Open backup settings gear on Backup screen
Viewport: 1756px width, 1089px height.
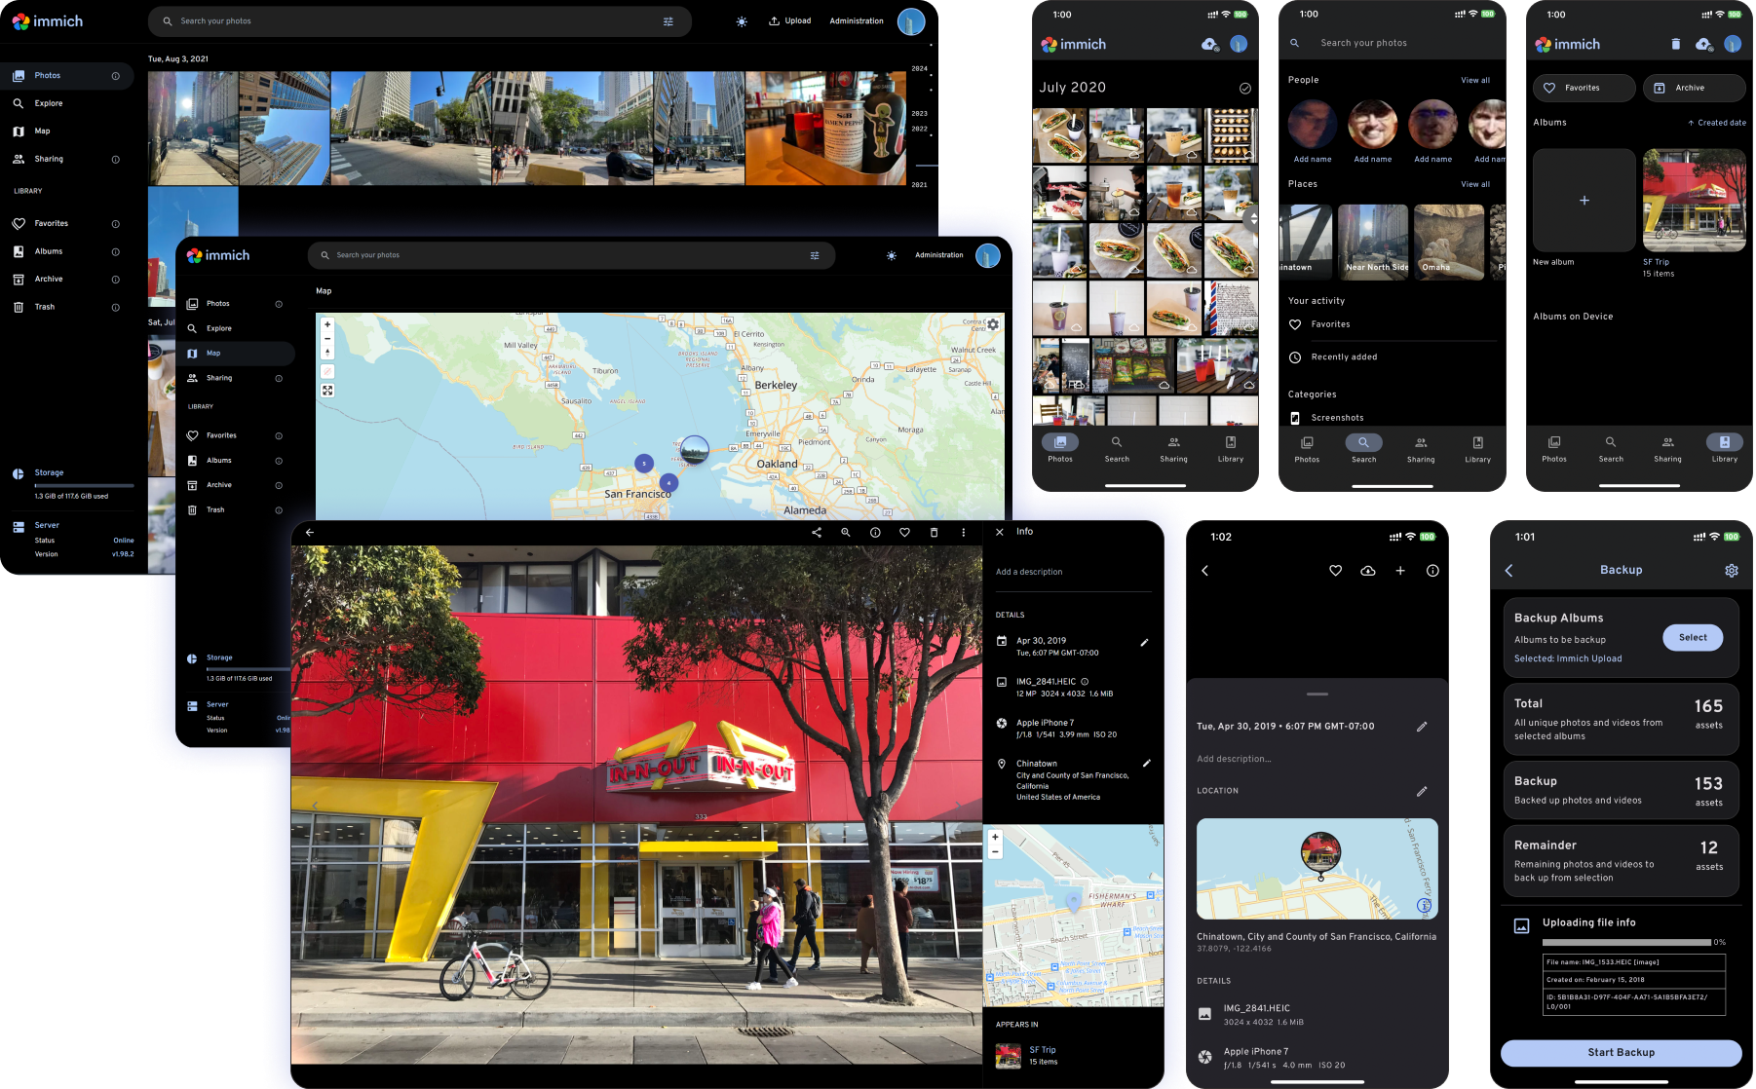click(1732, 571)
